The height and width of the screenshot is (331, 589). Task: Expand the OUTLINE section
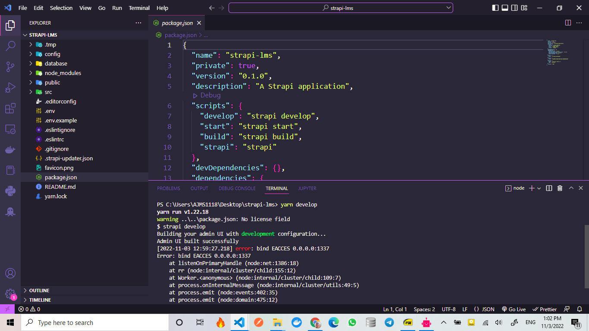pos(39,290)
